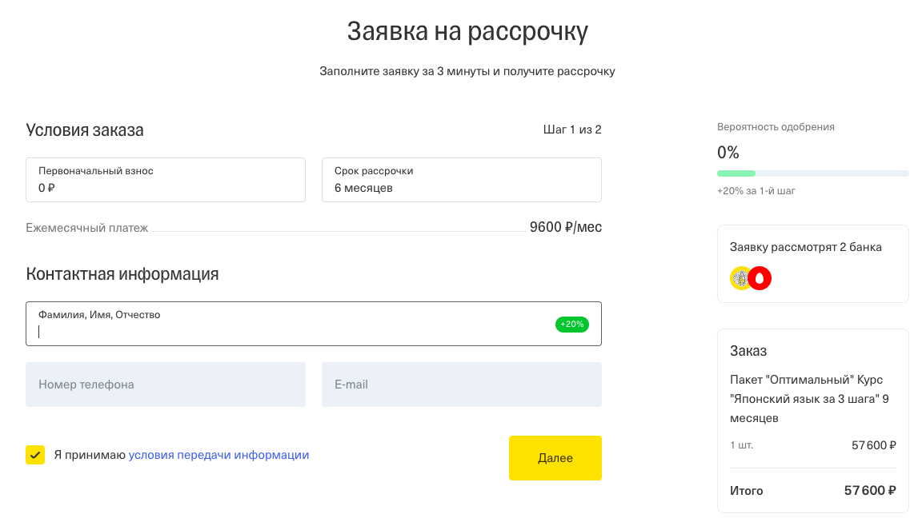Click the "1 шт." quantity label
This screenshot has width=918, height=526.
click(741, 445)
